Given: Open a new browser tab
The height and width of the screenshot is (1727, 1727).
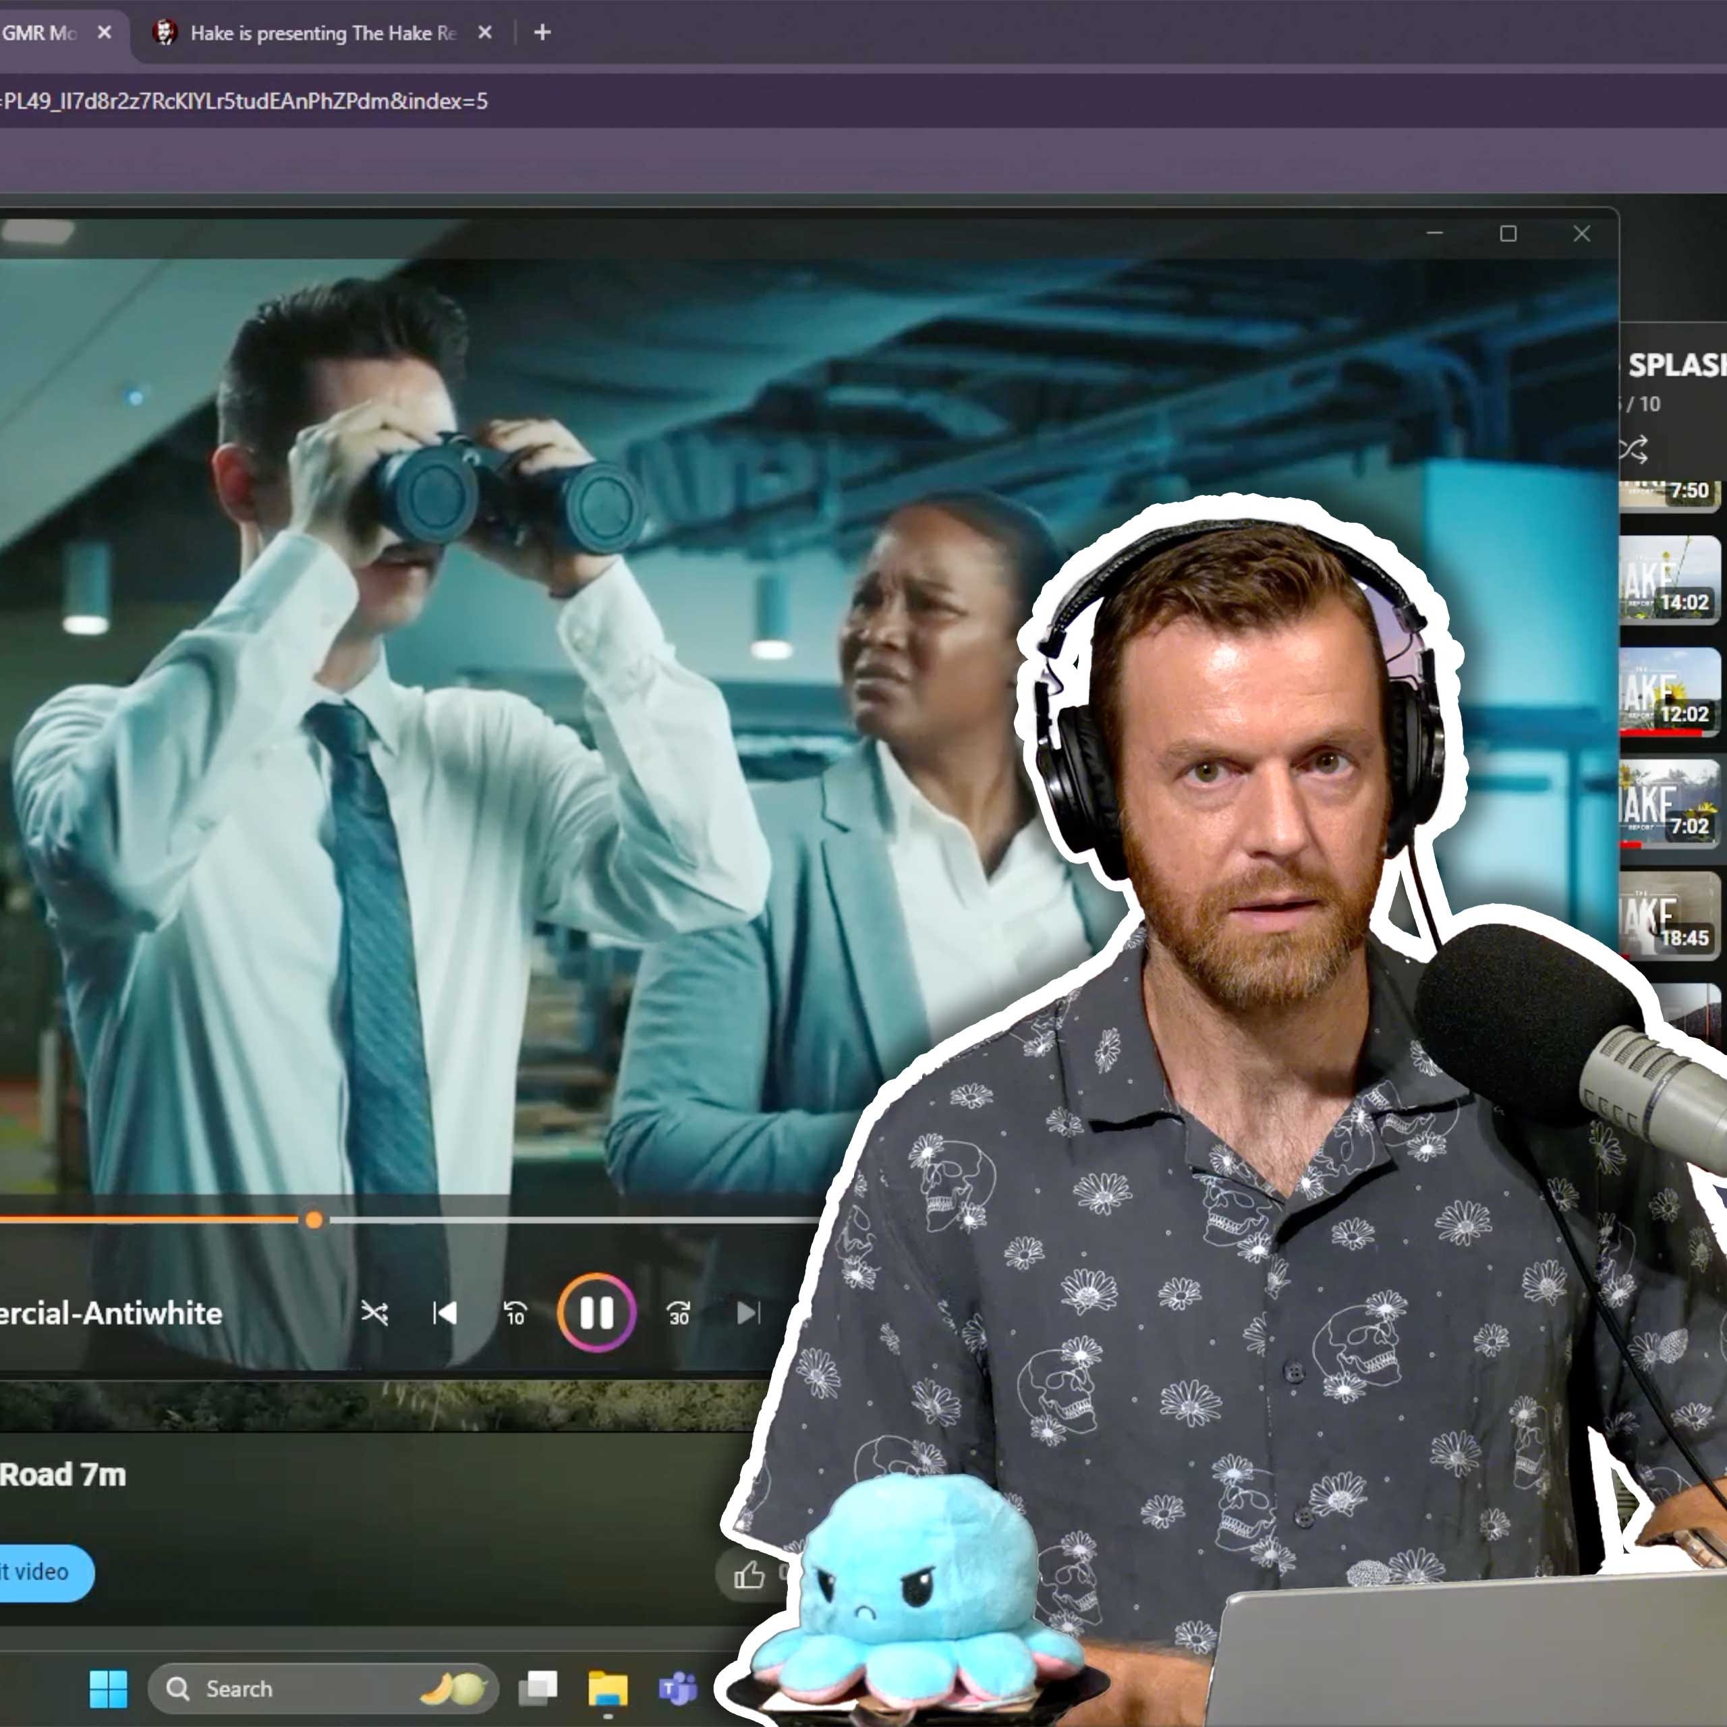Looking at the screenshot, I should click(x=542, y=33).
